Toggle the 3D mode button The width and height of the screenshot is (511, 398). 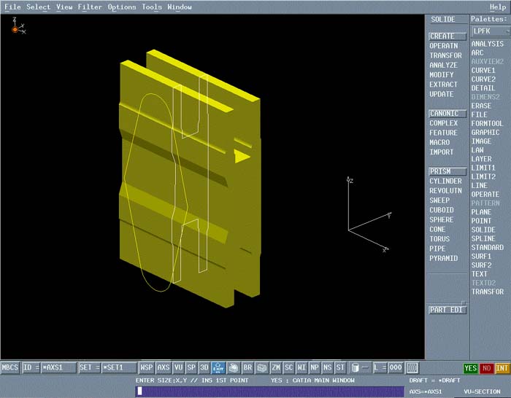click(204, 368)
